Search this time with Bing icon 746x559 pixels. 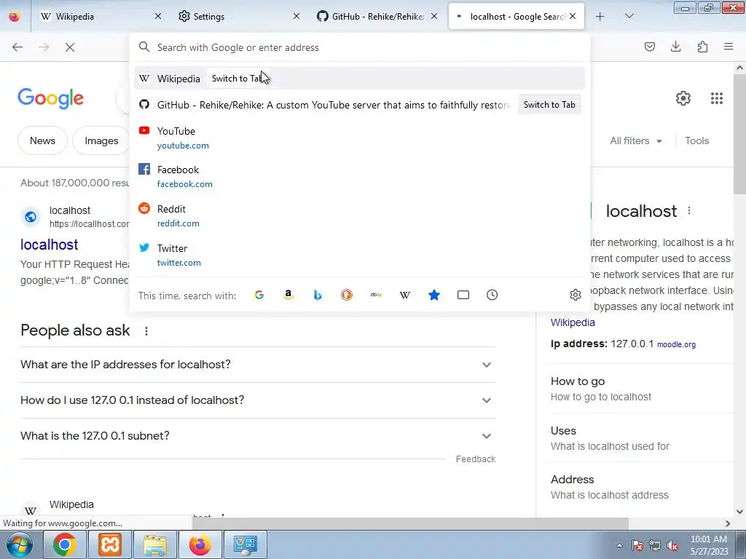click(318, 296)
